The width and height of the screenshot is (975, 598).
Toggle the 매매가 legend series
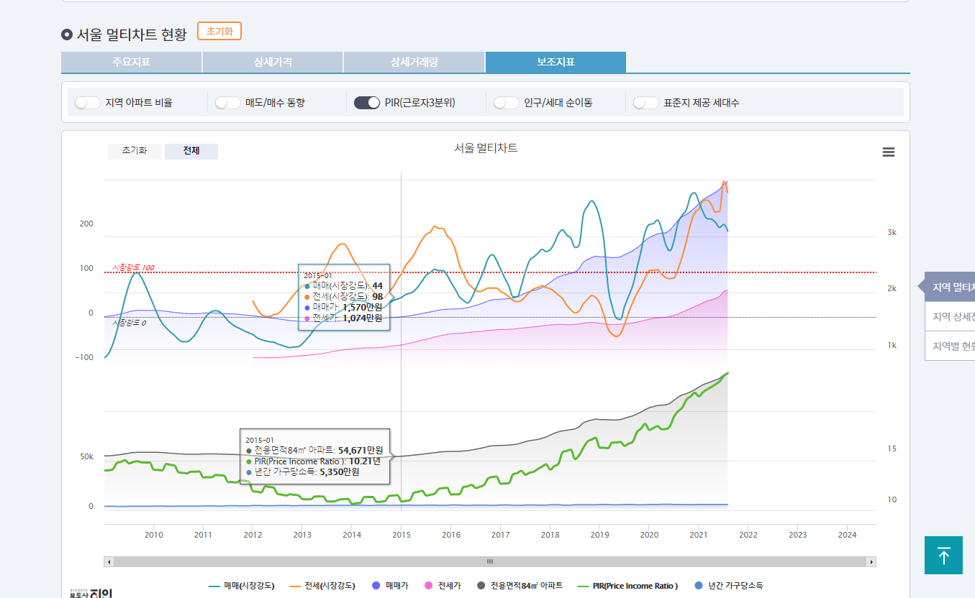tap(390, 586)
